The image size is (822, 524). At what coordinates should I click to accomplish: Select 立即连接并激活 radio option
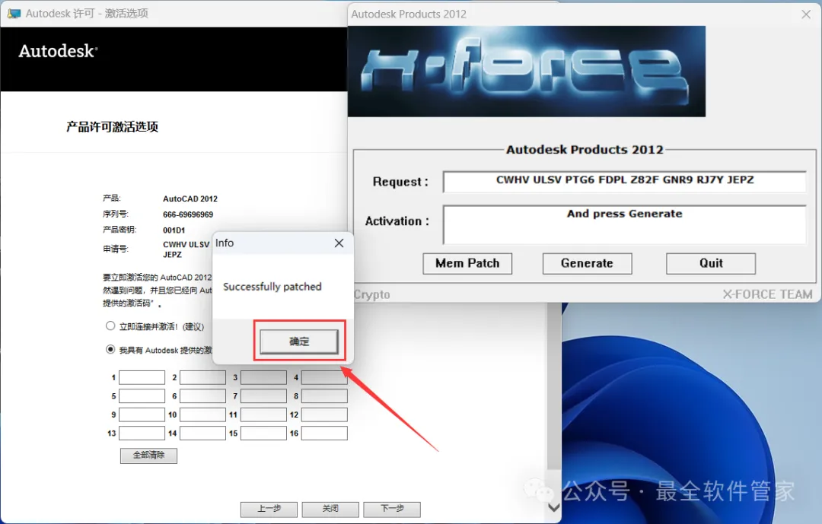(x=110, y=326)
